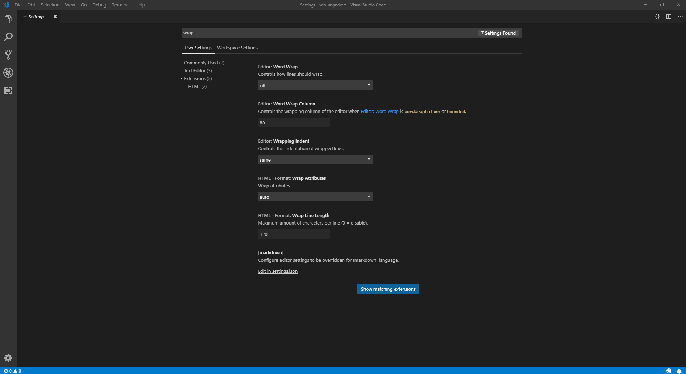Split the editor with the layout icon
This screenshot has width=686, height=374.
click(669, 16)
